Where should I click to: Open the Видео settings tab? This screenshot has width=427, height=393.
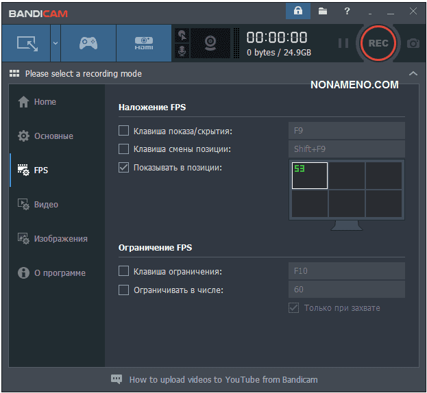46,204
